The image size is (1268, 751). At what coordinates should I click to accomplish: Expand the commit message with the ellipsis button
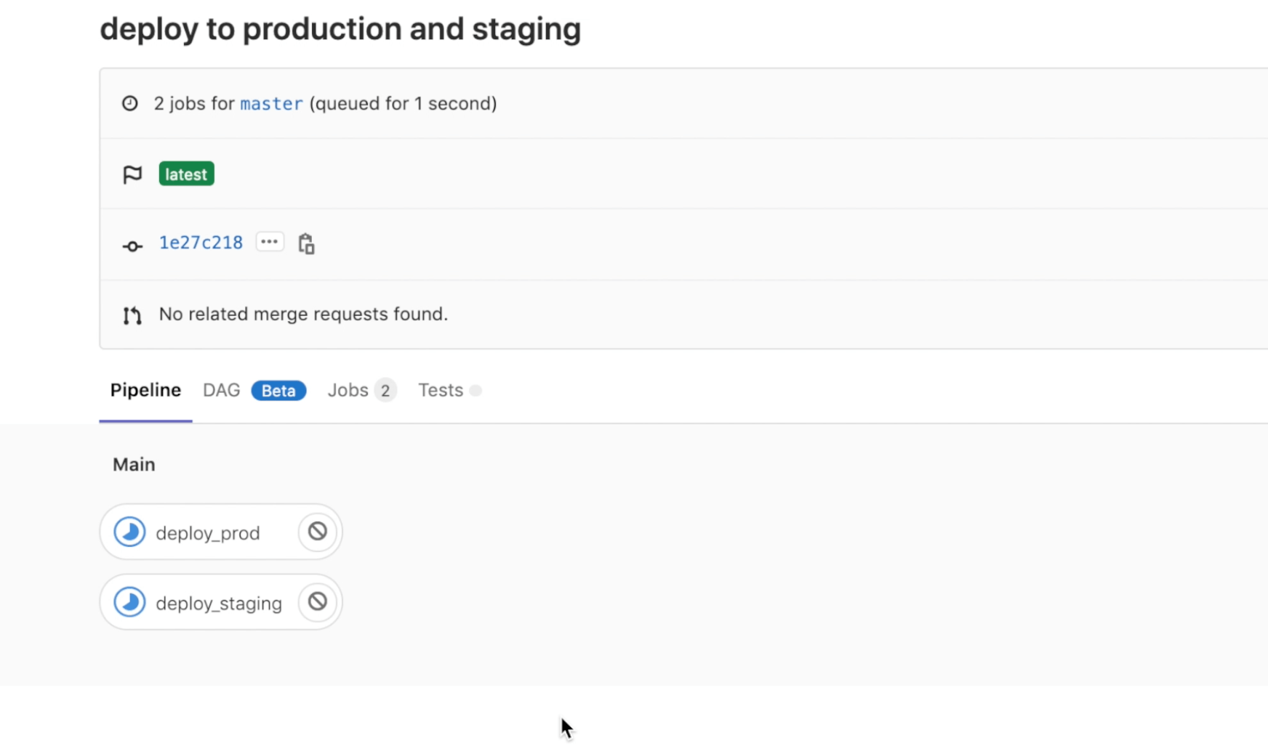tap(269, 241)
